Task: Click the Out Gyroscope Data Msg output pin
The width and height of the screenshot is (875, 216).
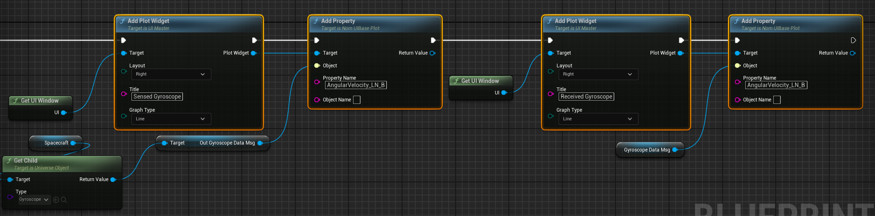Action: pos(260,143)
